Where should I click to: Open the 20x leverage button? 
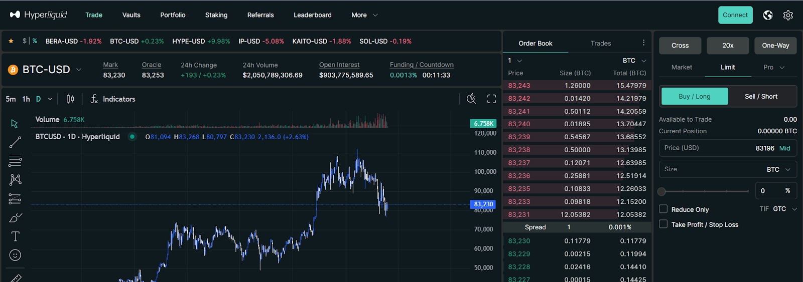pos(728,46)
